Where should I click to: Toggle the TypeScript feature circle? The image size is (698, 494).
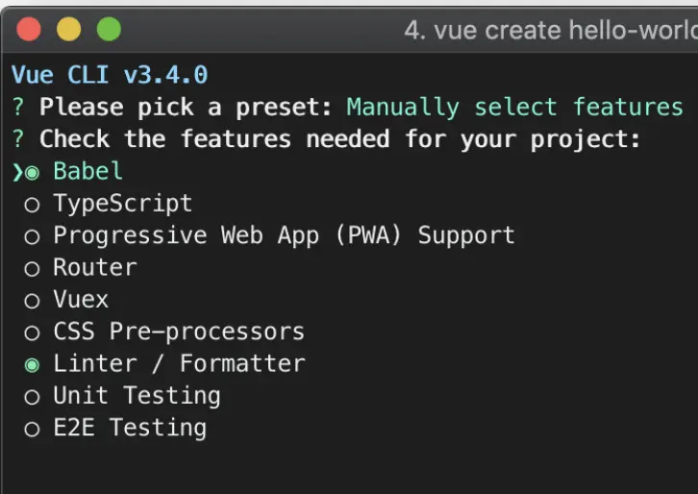coord(33,205)
